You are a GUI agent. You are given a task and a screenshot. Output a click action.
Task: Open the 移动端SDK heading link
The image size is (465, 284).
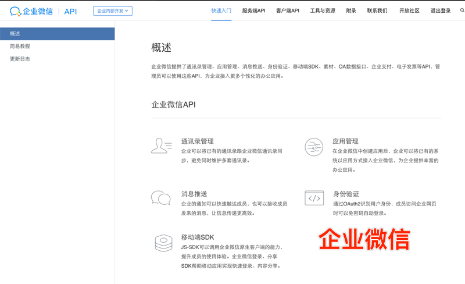click(198, 237)
